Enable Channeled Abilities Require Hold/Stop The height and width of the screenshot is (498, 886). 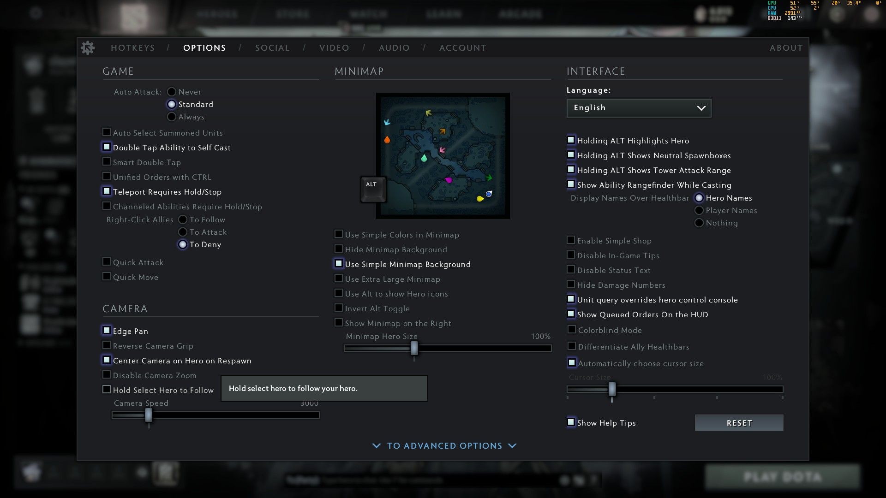point(107,206)
